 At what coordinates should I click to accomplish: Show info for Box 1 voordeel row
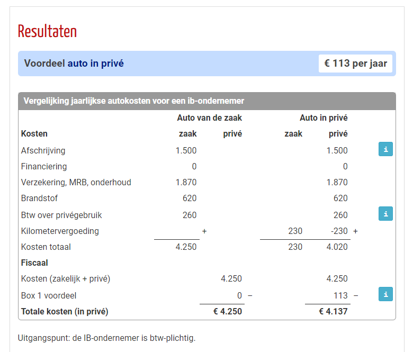(385, 294)
